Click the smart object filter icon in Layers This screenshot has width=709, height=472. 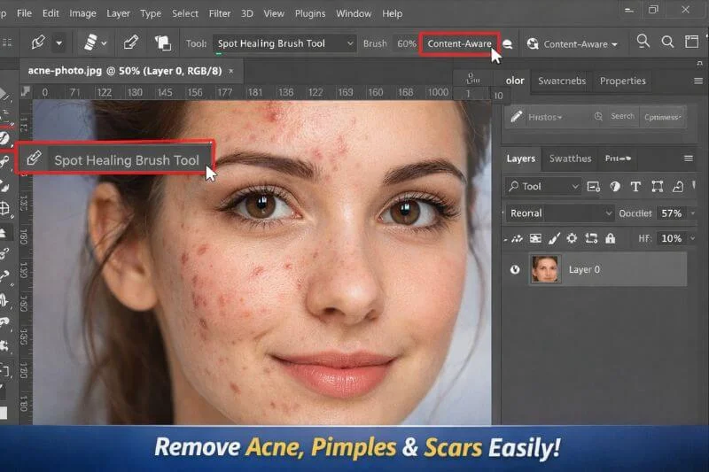677,187
